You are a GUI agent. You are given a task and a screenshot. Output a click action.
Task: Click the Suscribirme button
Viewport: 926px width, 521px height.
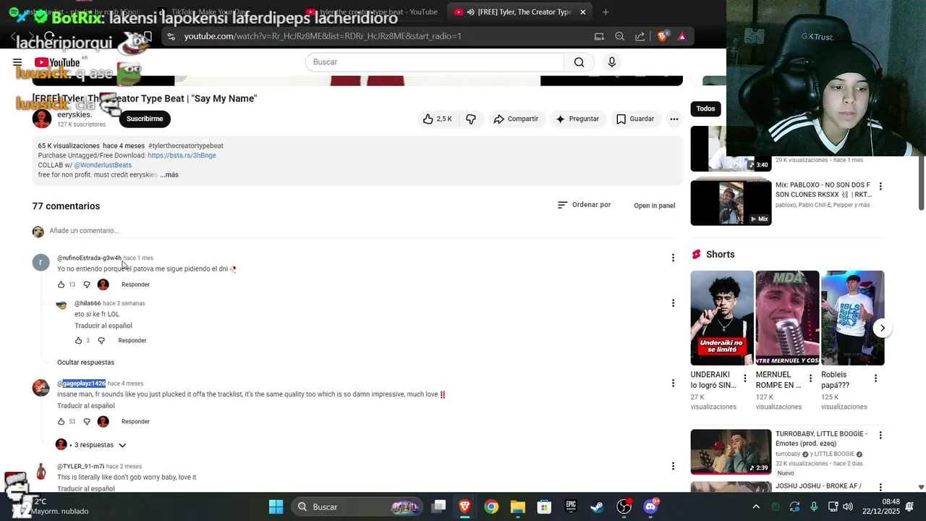point(145,119)
